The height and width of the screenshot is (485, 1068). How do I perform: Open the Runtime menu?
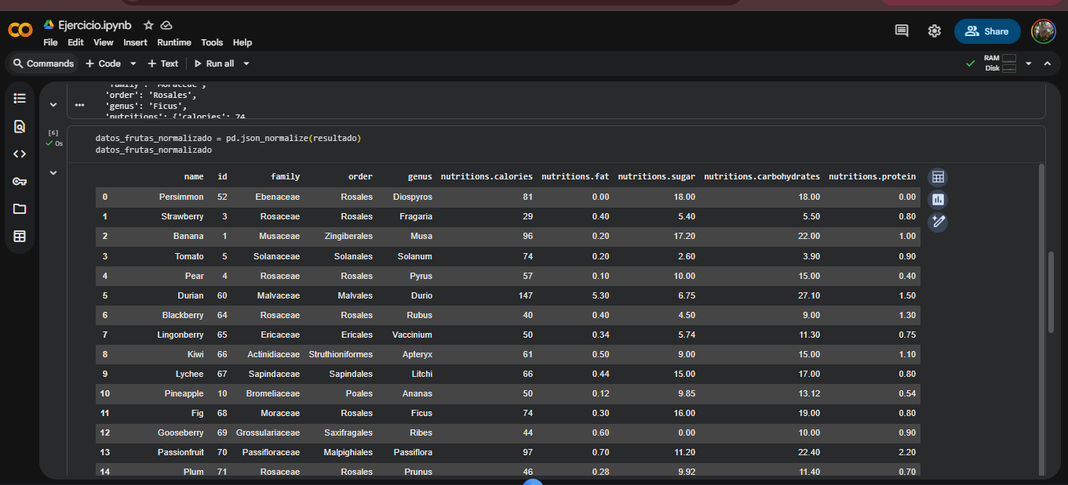(x=174, y=42)
